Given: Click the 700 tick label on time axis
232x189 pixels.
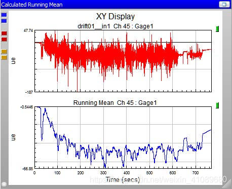Looking at the screenshot, I should tap(196, 173).
